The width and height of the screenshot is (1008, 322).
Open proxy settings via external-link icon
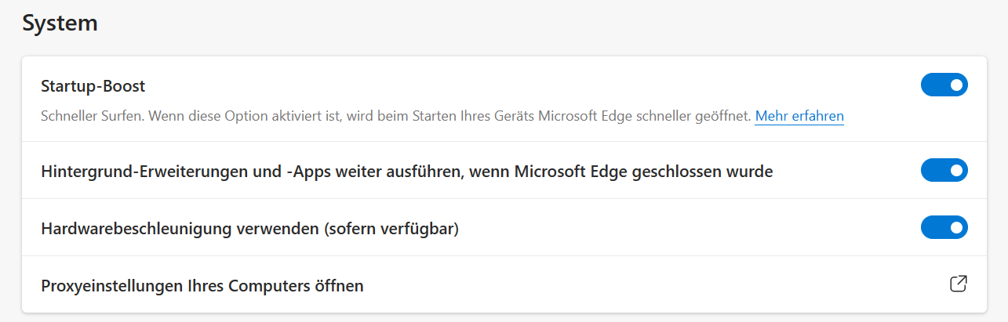(x=958, y=284)
